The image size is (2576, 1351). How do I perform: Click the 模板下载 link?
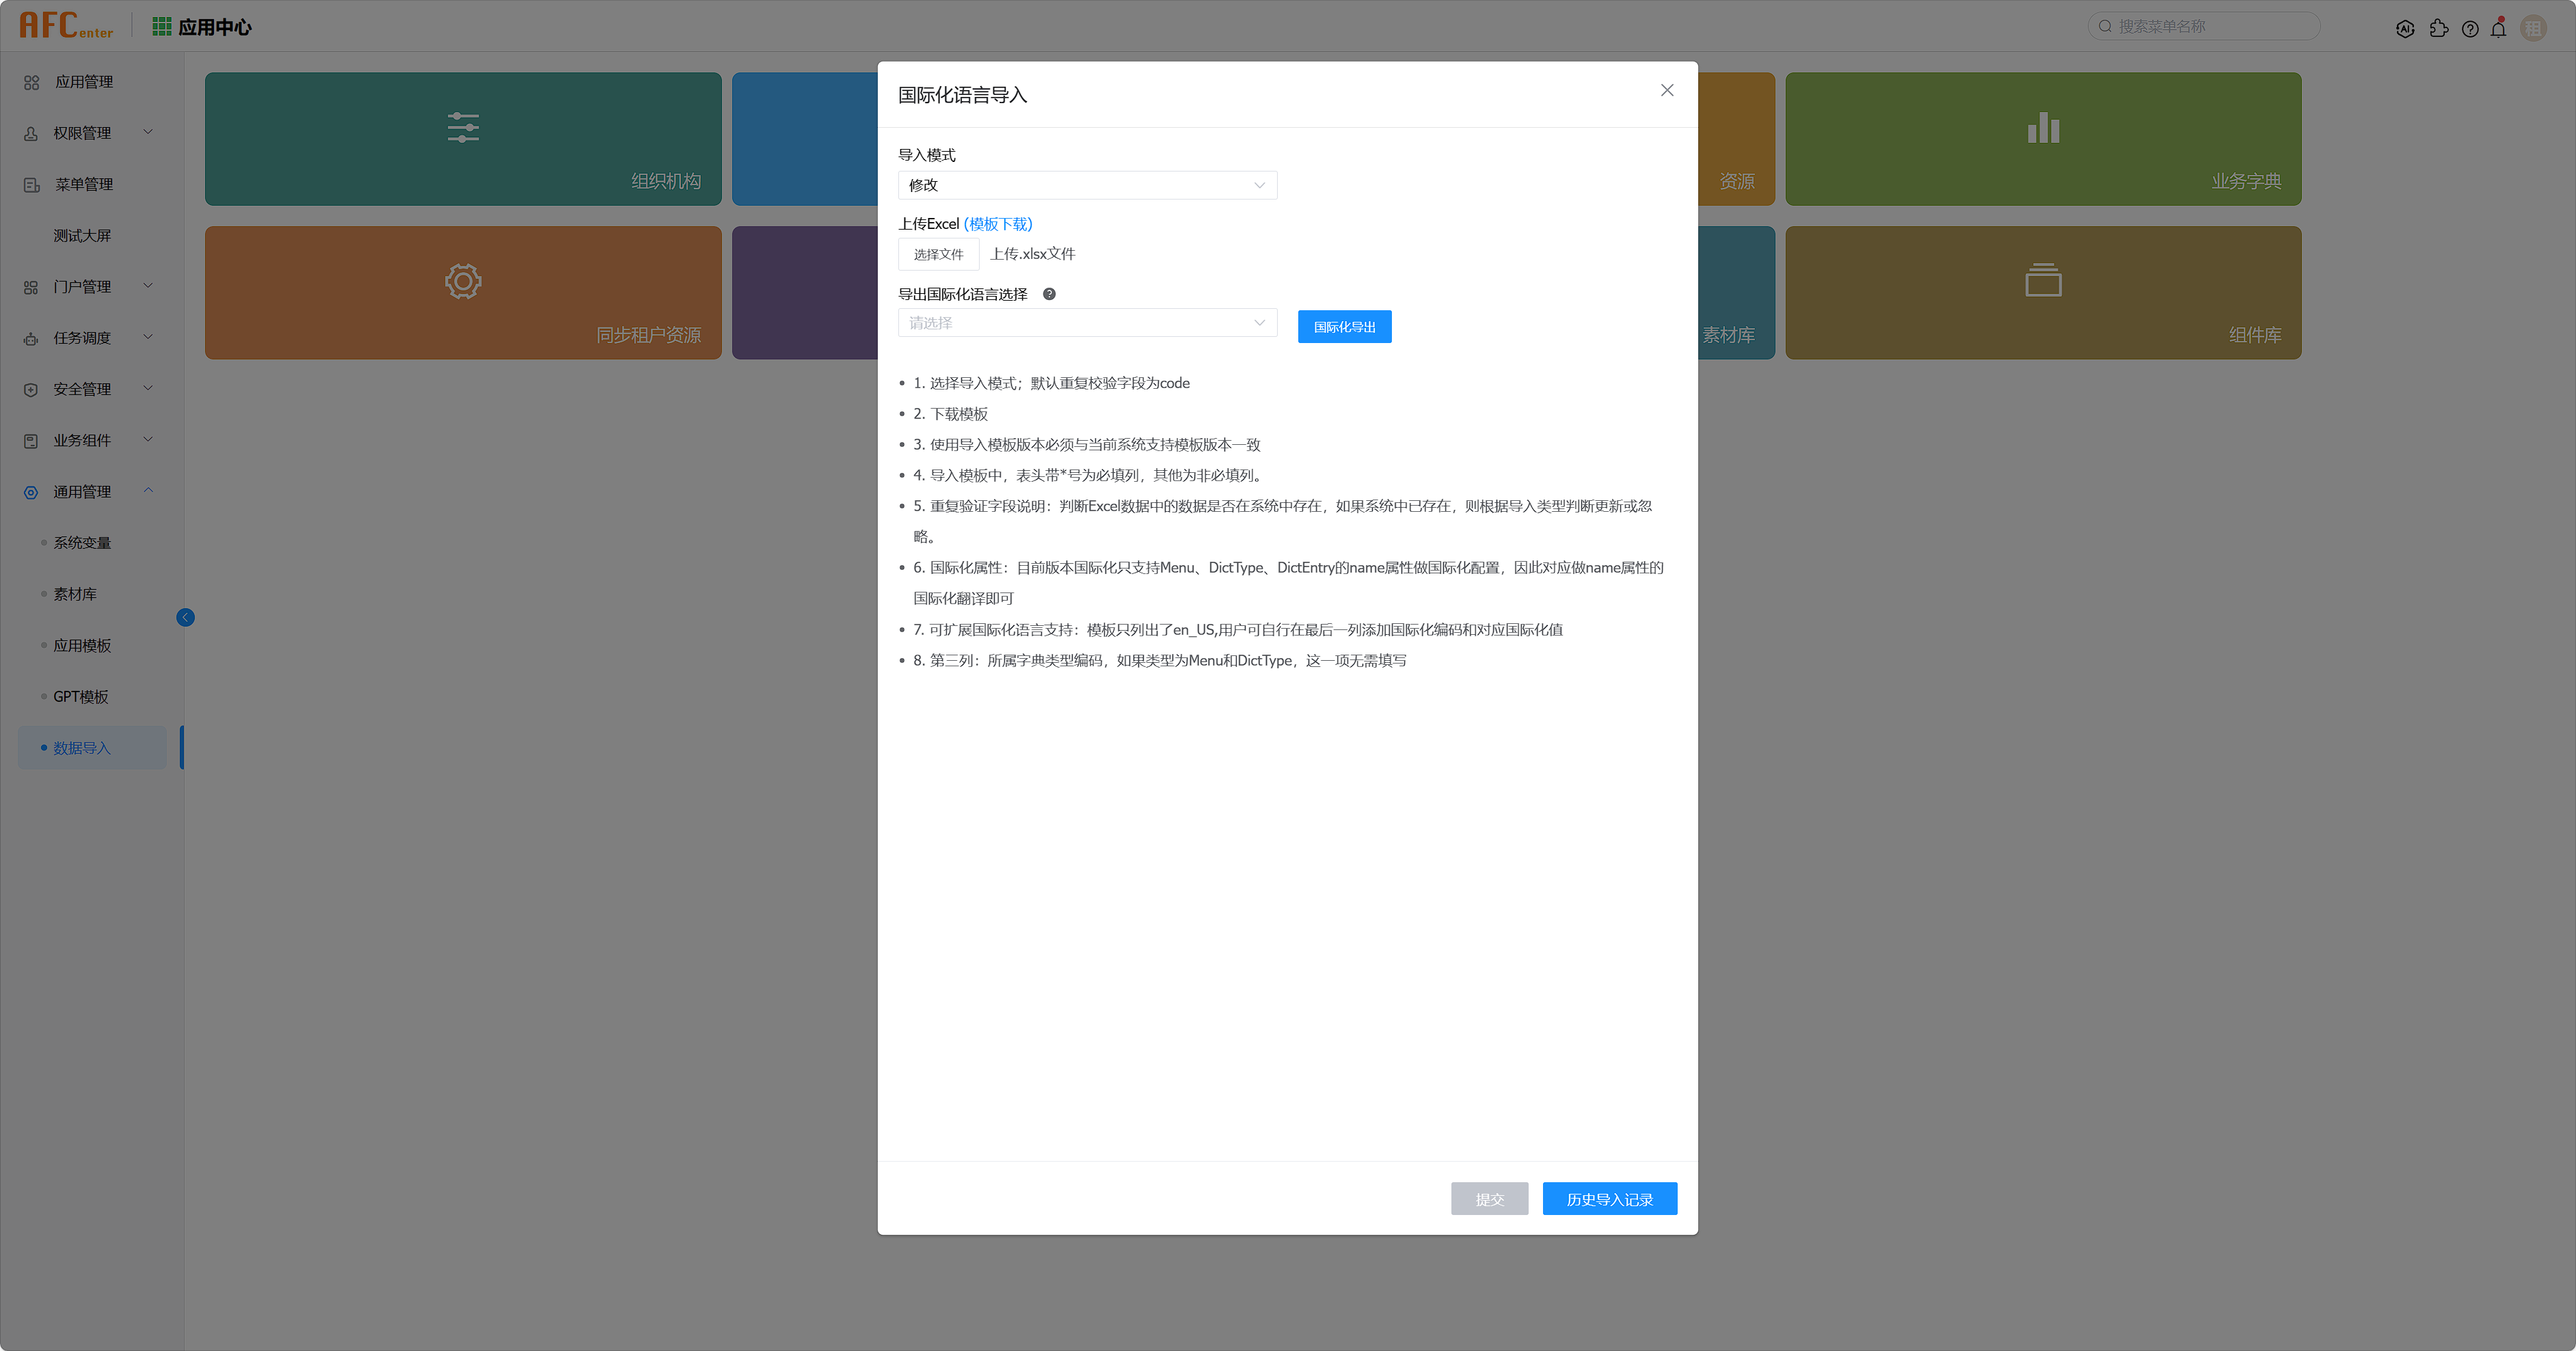click(x=997, y=224)
